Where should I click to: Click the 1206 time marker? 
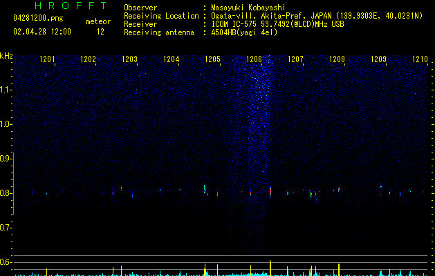254,59
